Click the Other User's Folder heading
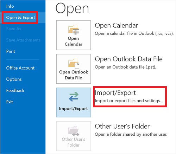This screenshot has height=154, width=176. click(122, 126)
